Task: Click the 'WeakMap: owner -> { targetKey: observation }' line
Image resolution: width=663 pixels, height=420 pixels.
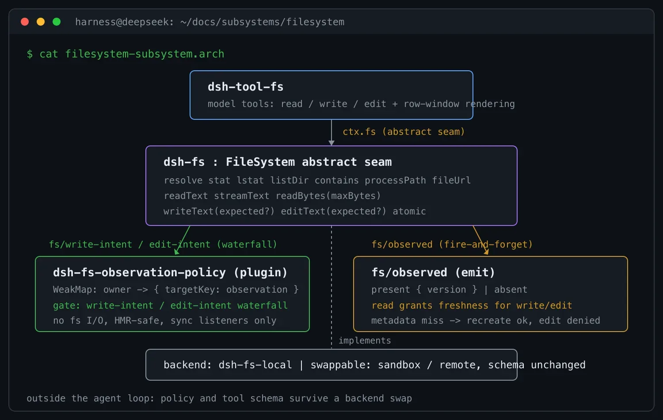Action: [176, 290]
